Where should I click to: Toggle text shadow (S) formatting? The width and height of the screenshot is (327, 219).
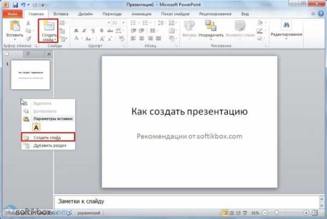[x=101, y=31]
